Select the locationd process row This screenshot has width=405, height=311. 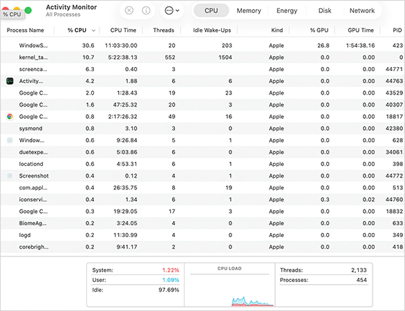click(202, 164)
